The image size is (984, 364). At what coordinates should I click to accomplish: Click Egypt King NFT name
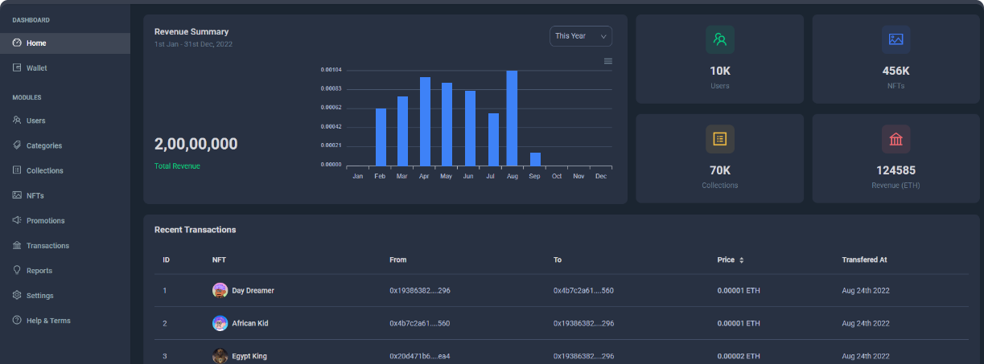coord(249,356)
